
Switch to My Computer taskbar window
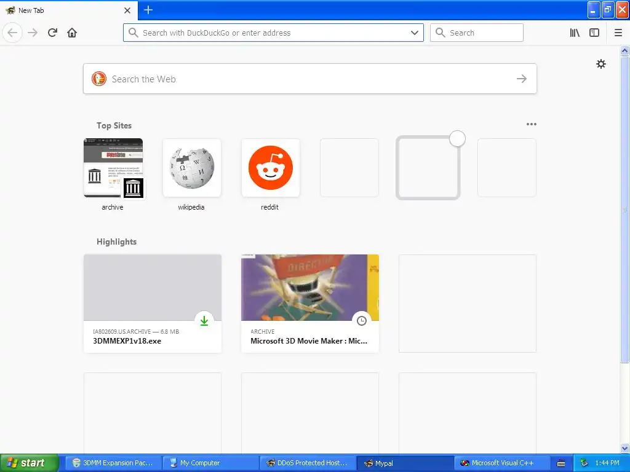pyautogui.click(x=210, y=463)
